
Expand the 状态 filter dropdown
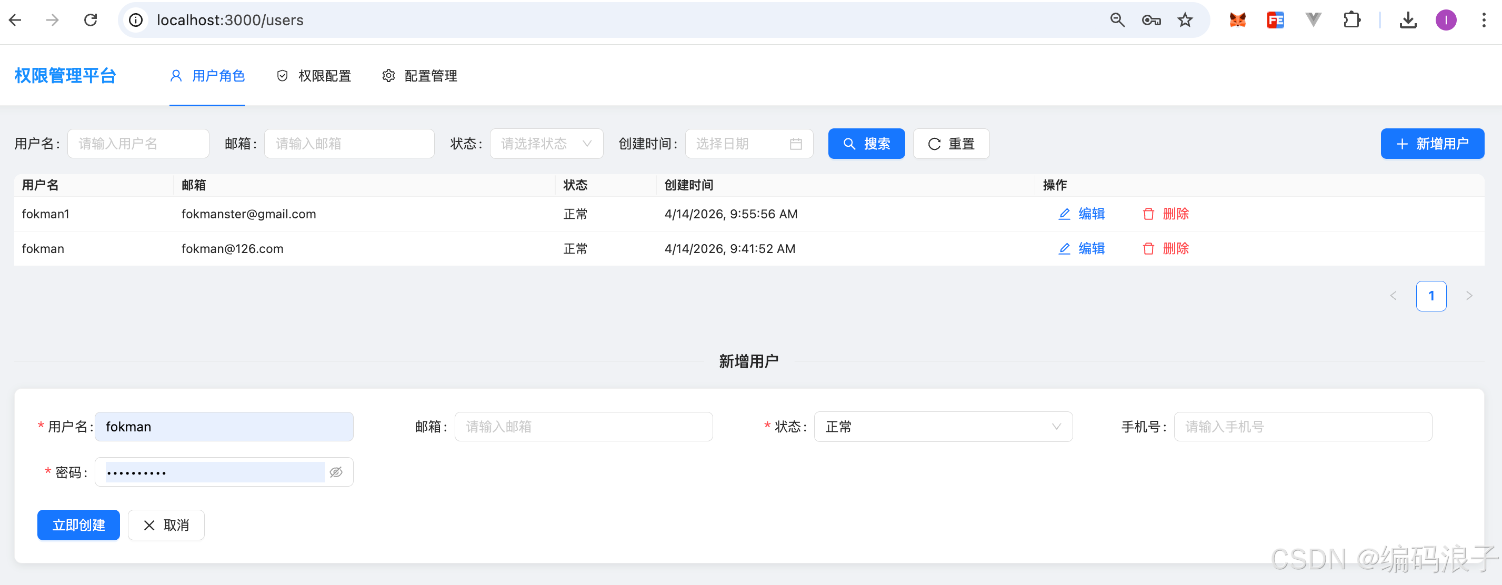[546, 144]
